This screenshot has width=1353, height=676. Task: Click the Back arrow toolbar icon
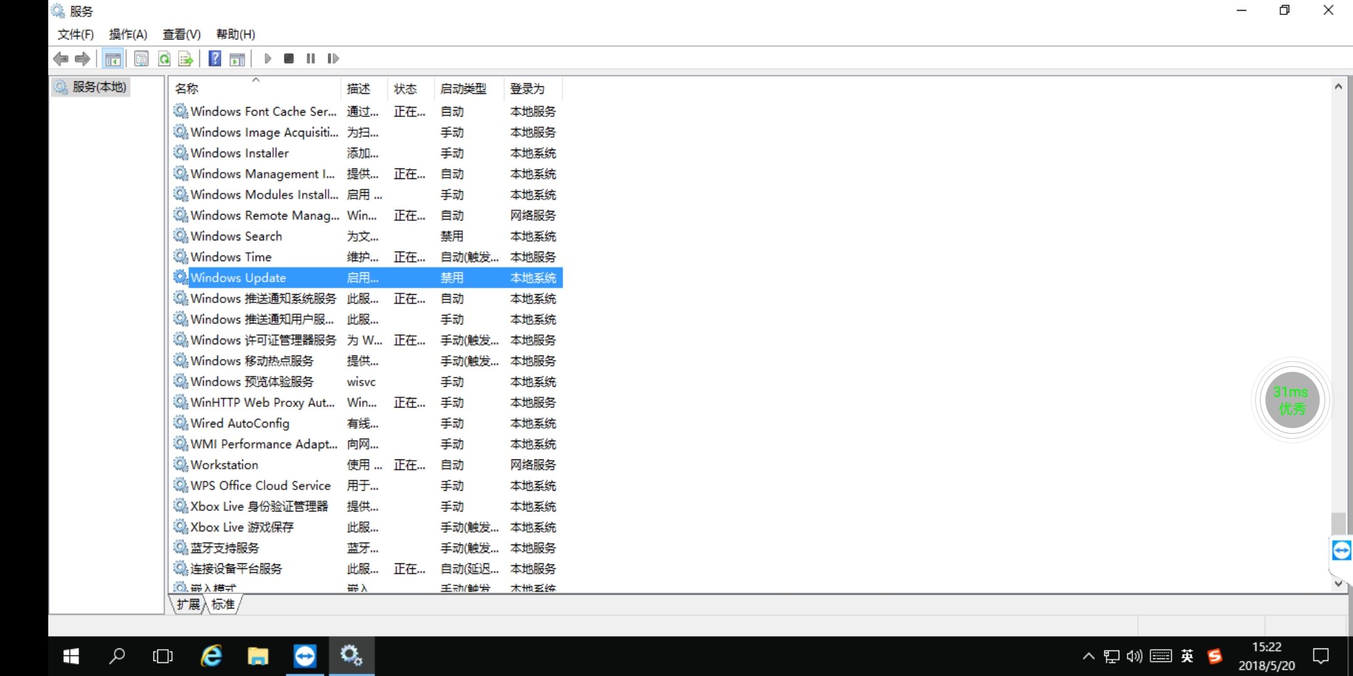point(61,59)
